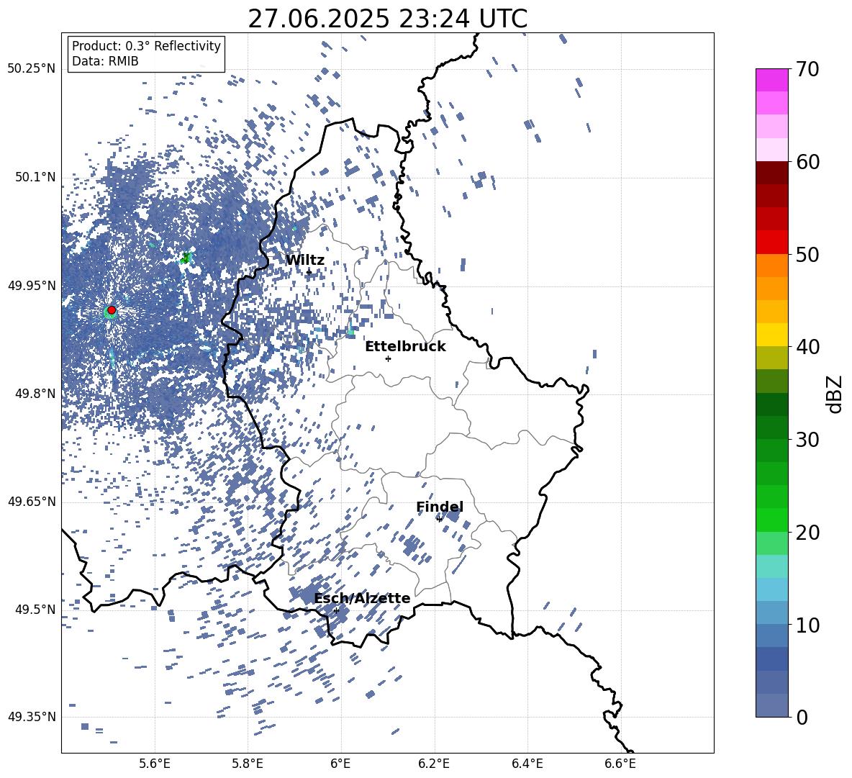
Task: Click the Data: RMIB text
Action: point(105,61)
